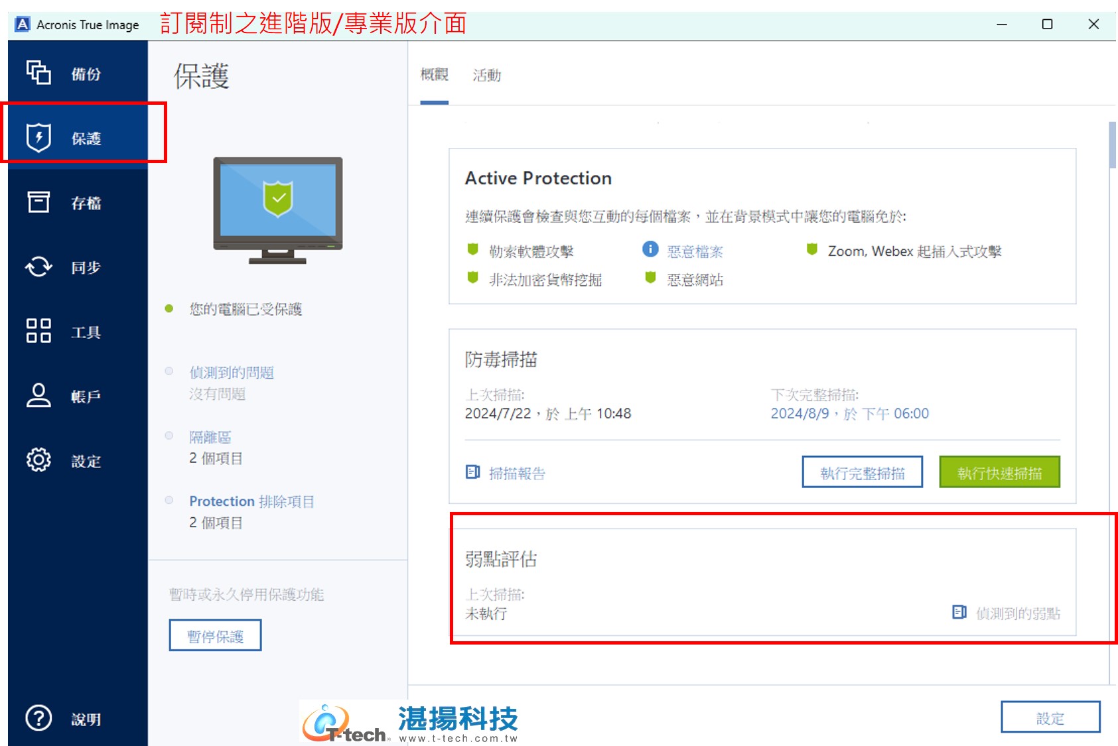The width and height of the screenshot is (1118, 746).
Task: Open the 掃描報告 link
Action: click(x=517, y=473)
